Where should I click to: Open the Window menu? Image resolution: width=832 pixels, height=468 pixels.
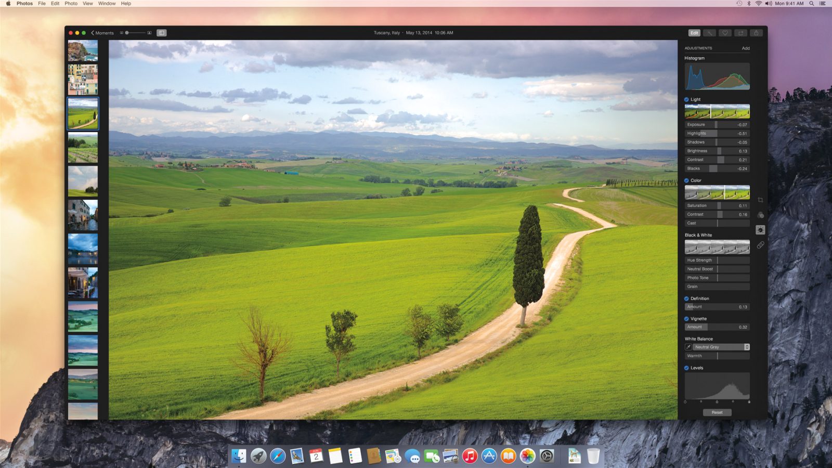[106, 3]
